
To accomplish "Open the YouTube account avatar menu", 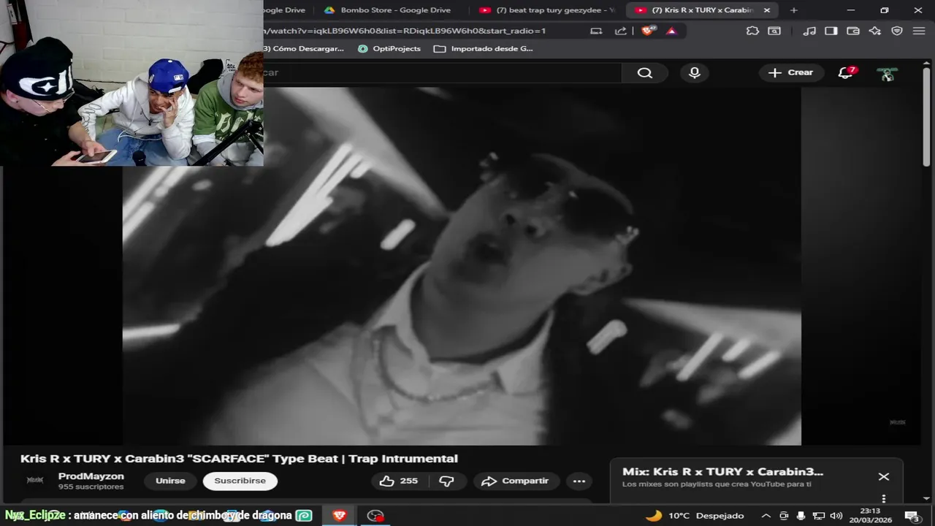I will click(887, 73).
